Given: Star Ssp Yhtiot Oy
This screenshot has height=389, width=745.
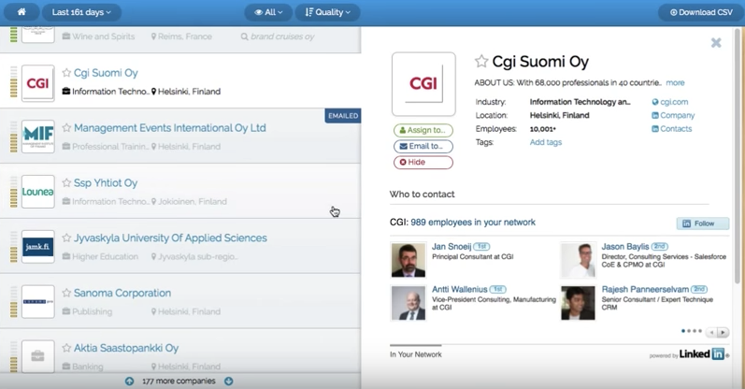Looking at the screenshot, I should tap(66, 182).
